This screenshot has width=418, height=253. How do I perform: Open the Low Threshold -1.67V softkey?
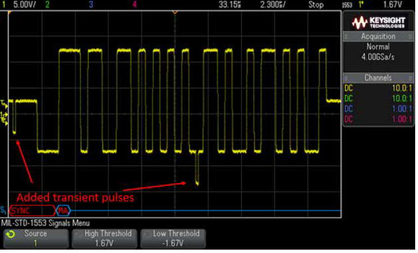click(x=173, y=238)
